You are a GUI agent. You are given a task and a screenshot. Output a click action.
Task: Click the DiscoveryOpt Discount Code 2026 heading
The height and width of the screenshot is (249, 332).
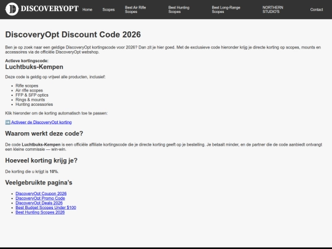click(x=73, y=34)
